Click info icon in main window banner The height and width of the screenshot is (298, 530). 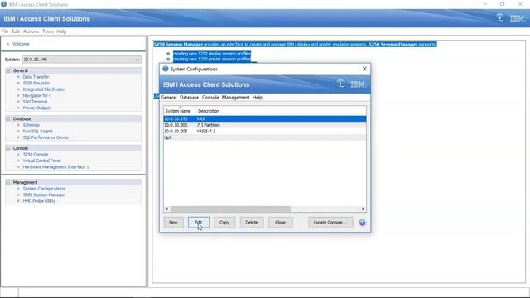pos(499,17)
